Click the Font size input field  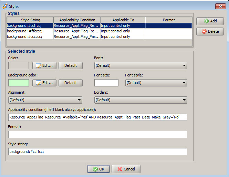(106, 83)
